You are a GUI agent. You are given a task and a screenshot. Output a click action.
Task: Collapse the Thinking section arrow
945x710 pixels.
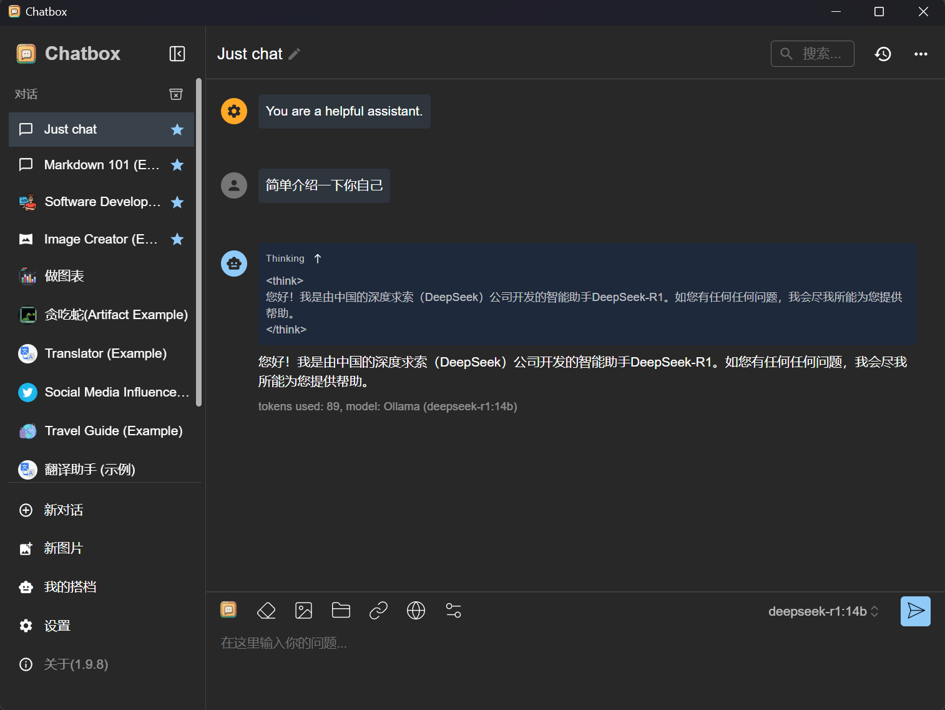tap(318, 259)
